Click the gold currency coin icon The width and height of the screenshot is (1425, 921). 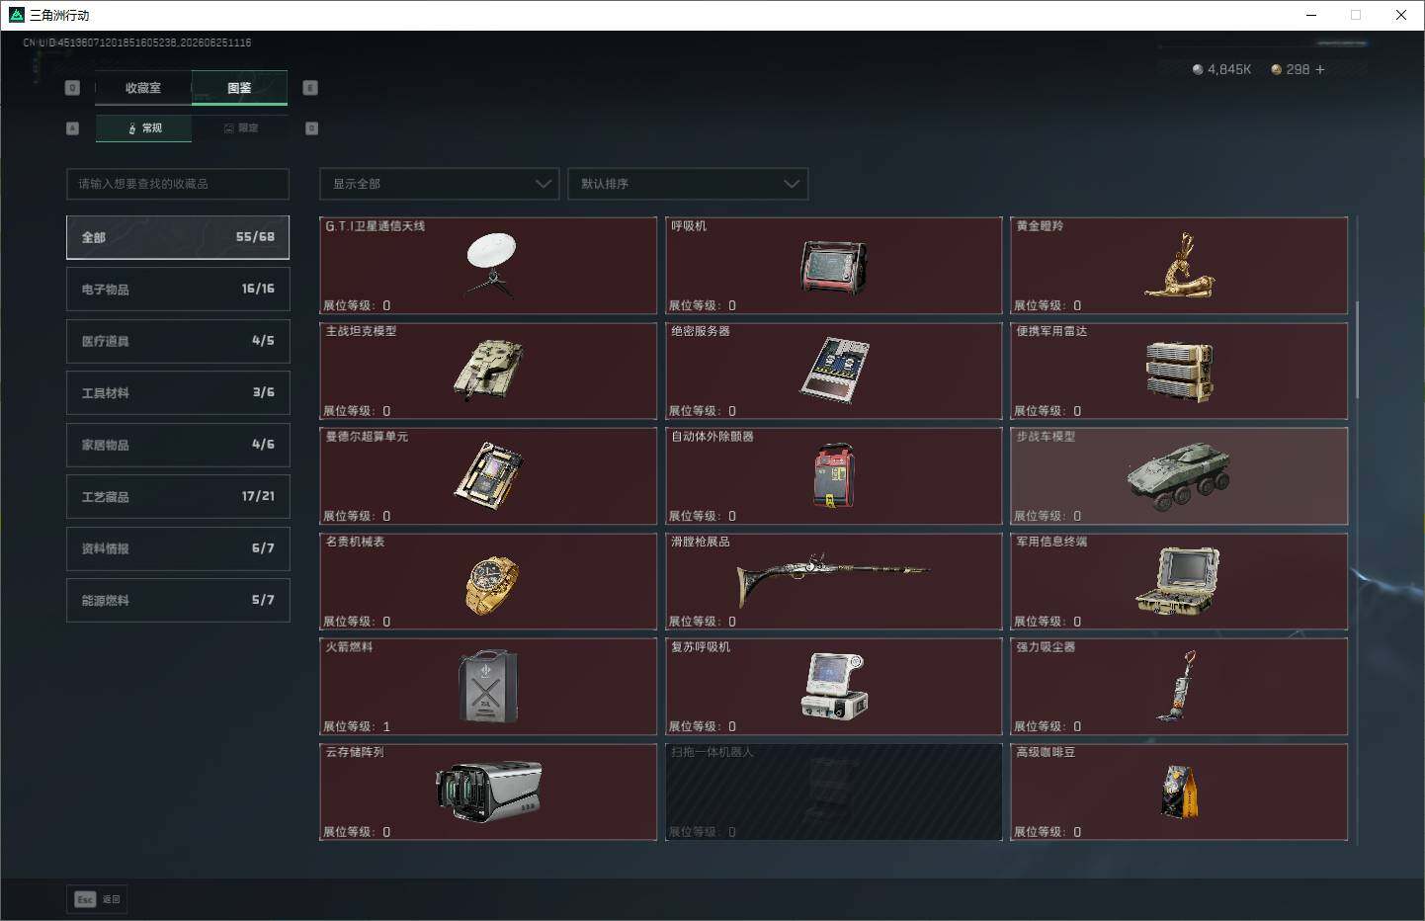1276,69
